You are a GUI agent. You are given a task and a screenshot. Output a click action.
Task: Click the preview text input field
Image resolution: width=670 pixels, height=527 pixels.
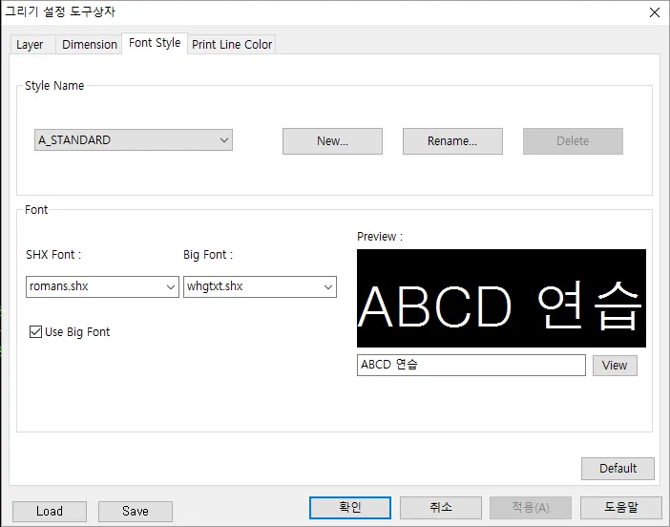click(x=471, y=365)
